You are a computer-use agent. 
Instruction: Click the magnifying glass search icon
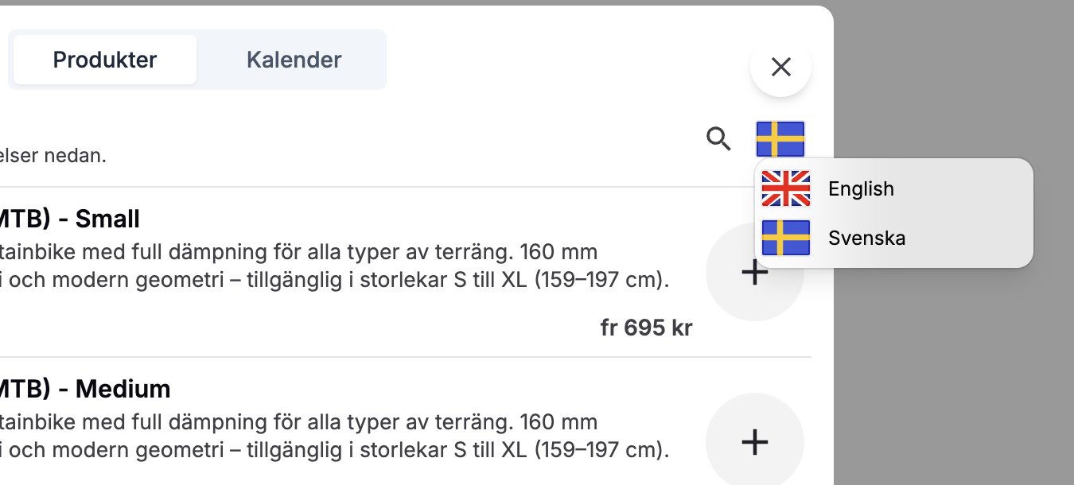718,139
